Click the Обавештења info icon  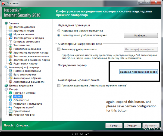coord(11,100)
